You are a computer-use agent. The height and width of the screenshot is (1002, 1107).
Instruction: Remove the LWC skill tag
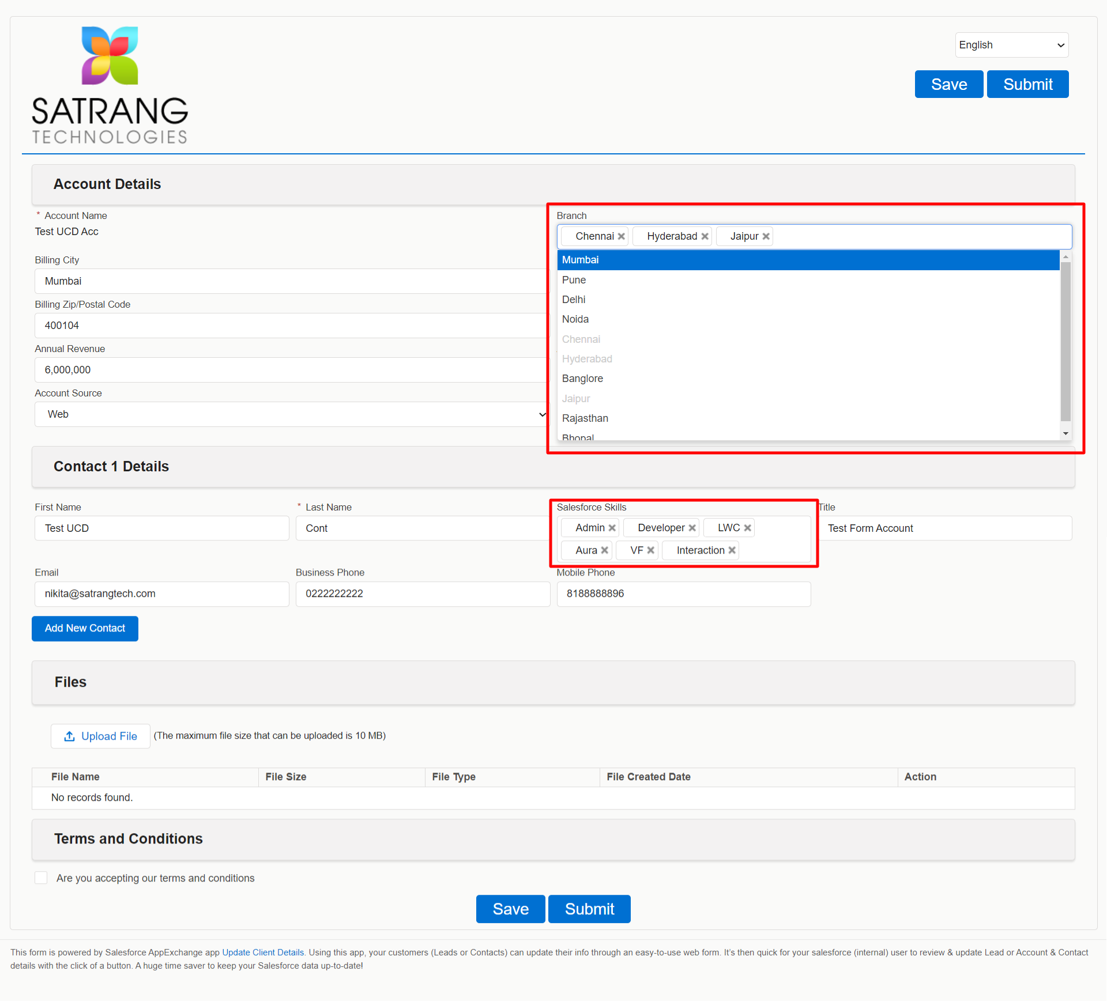[x=747, y=528]
